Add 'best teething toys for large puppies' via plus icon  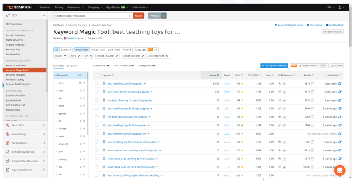pos(104,109)
